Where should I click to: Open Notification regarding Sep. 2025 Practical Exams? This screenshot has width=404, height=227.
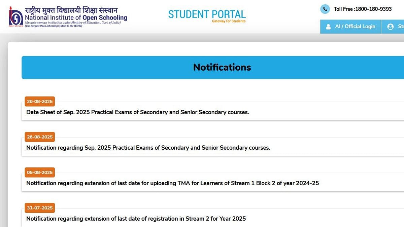pos(148,148)
